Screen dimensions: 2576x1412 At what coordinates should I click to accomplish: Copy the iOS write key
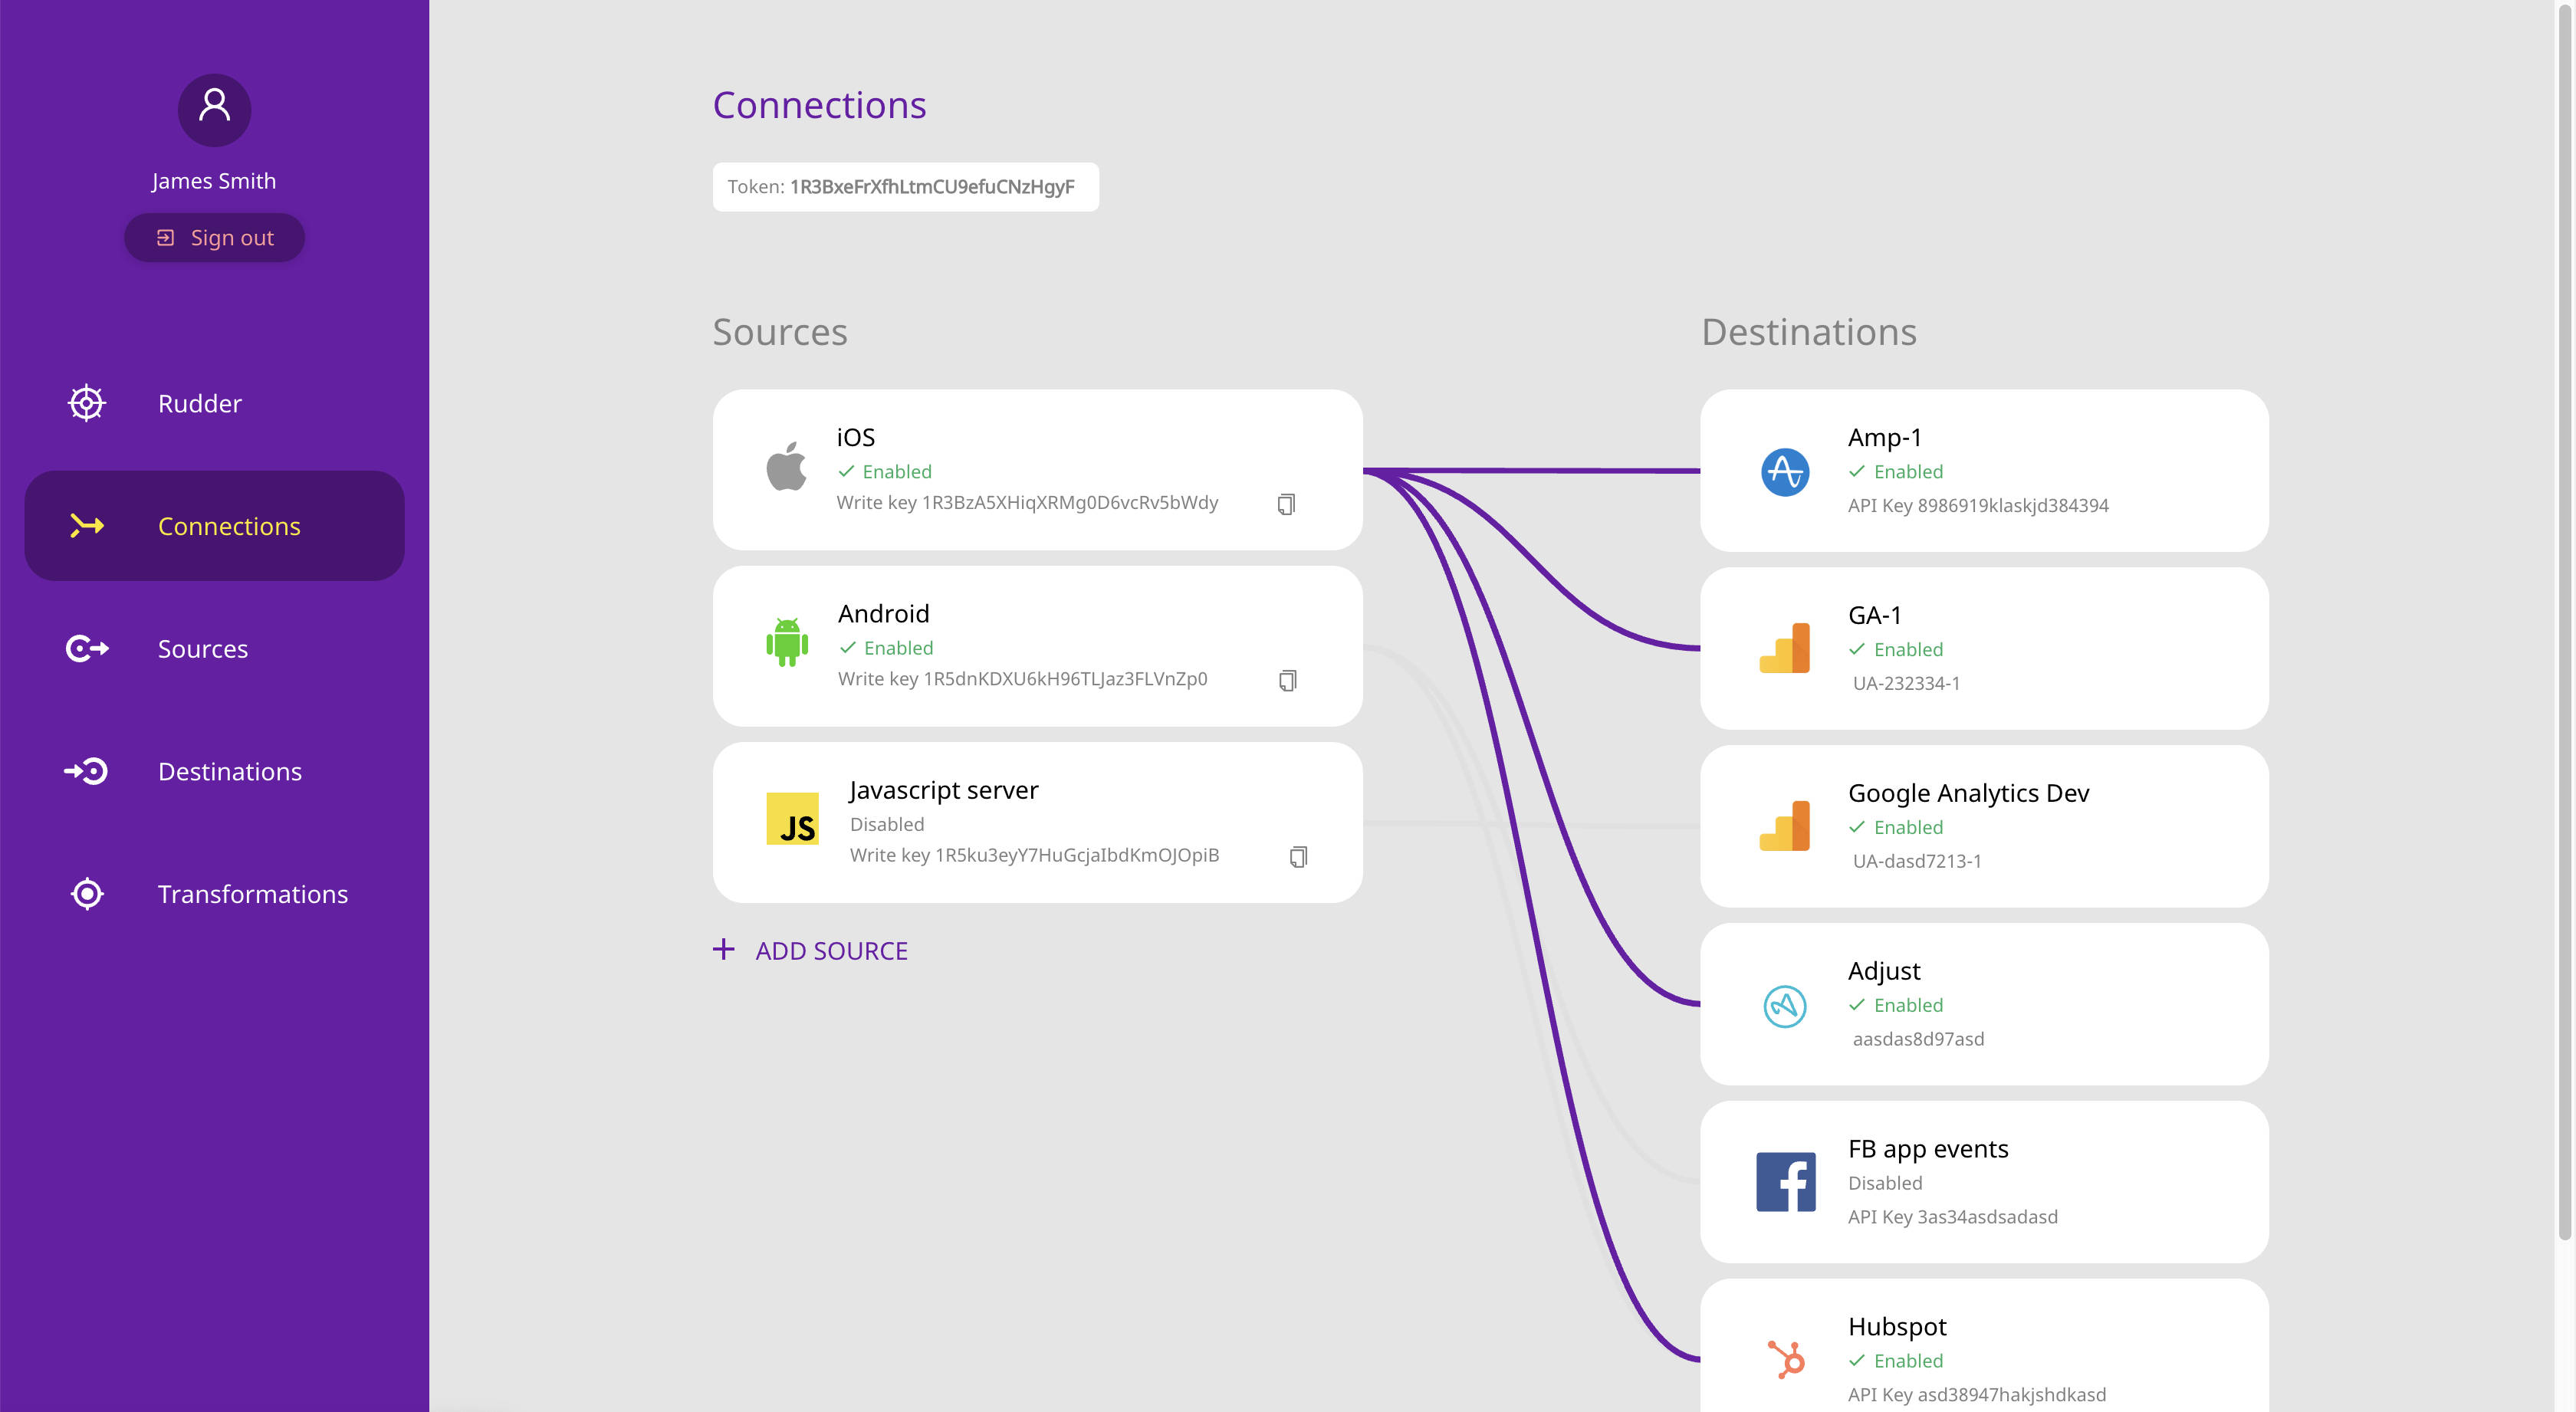pyautogui.click(x=1286, y=504)
